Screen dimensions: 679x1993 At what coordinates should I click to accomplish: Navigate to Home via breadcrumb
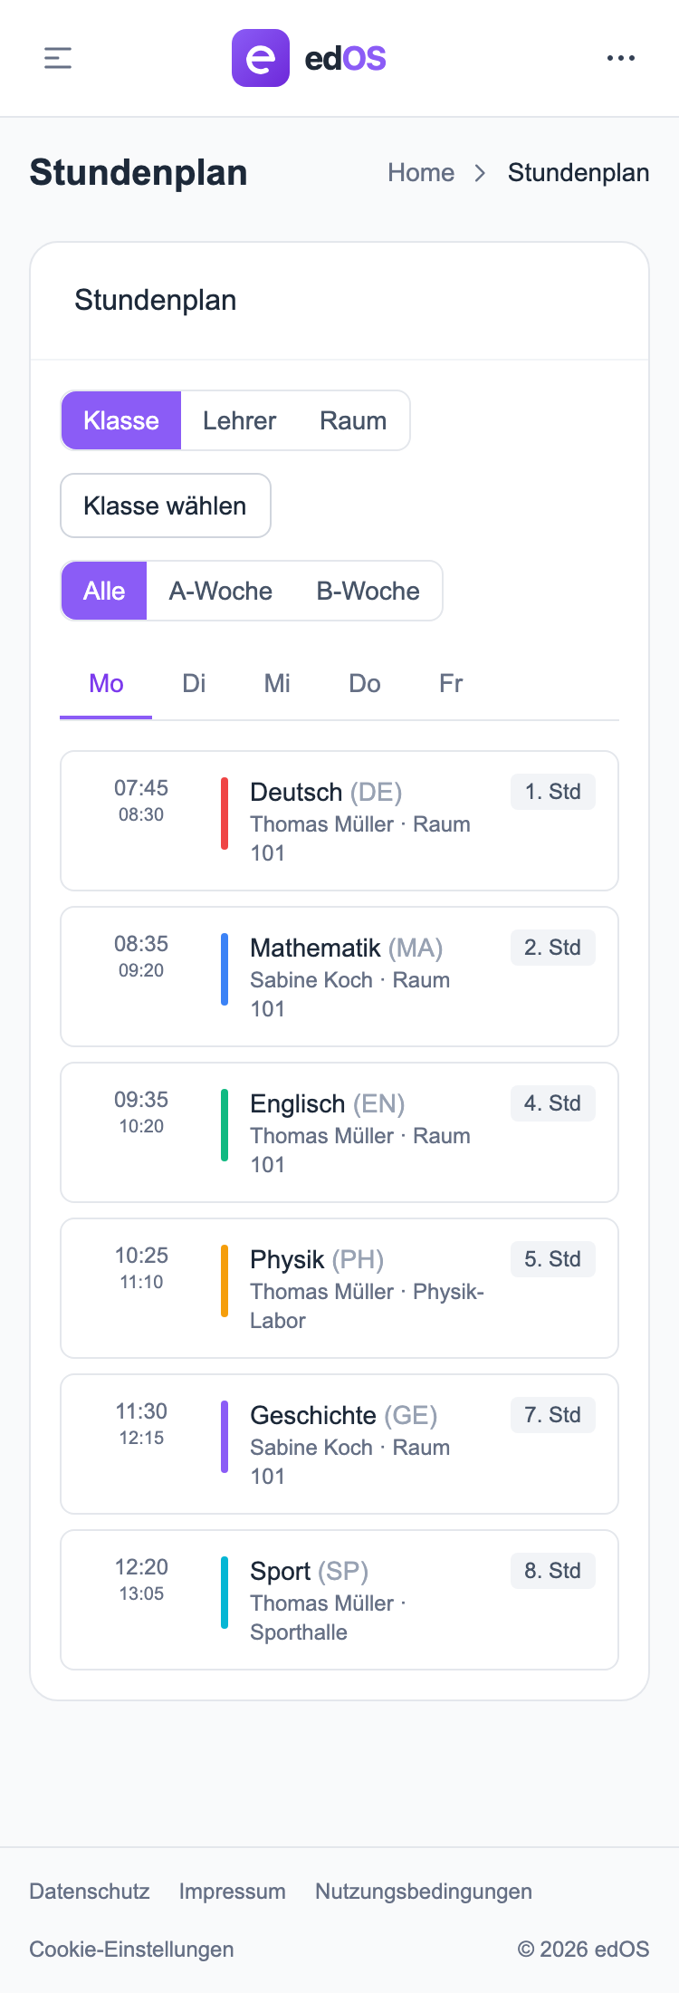pyautogui.click(x=421, y=172)
